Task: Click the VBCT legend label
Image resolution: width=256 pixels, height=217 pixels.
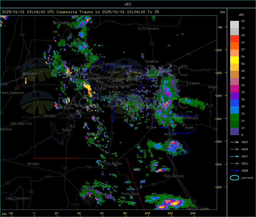Action: [x=245, y=157]
